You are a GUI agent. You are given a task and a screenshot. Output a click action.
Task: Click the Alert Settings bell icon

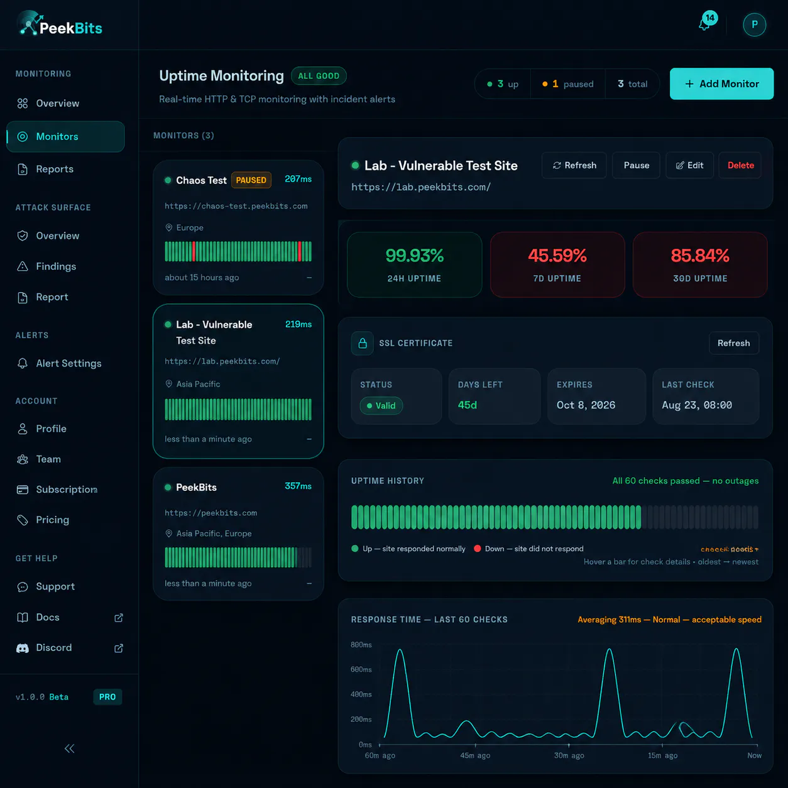tap(23, 363)
